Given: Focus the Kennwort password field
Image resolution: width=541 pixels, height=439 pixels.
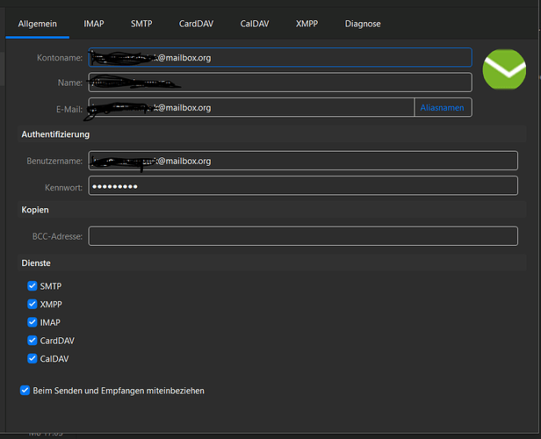Looking at the screenshot, I should 303,186.
